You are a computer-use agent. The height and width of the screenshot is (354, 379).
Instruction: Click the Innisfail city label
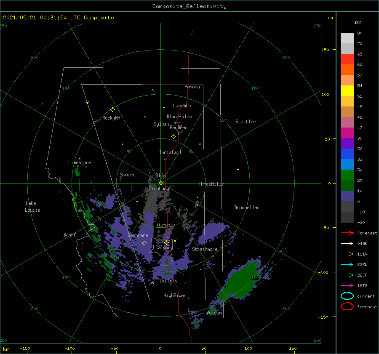170,152
